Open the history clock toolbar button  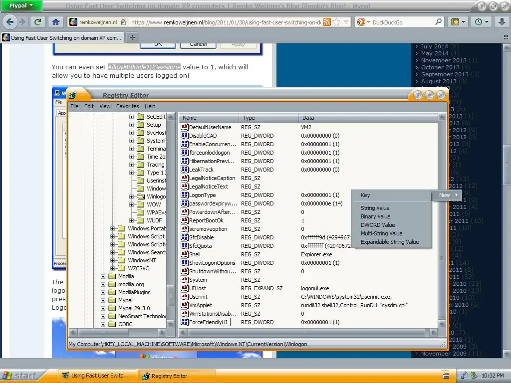click(x=482, y=22)
